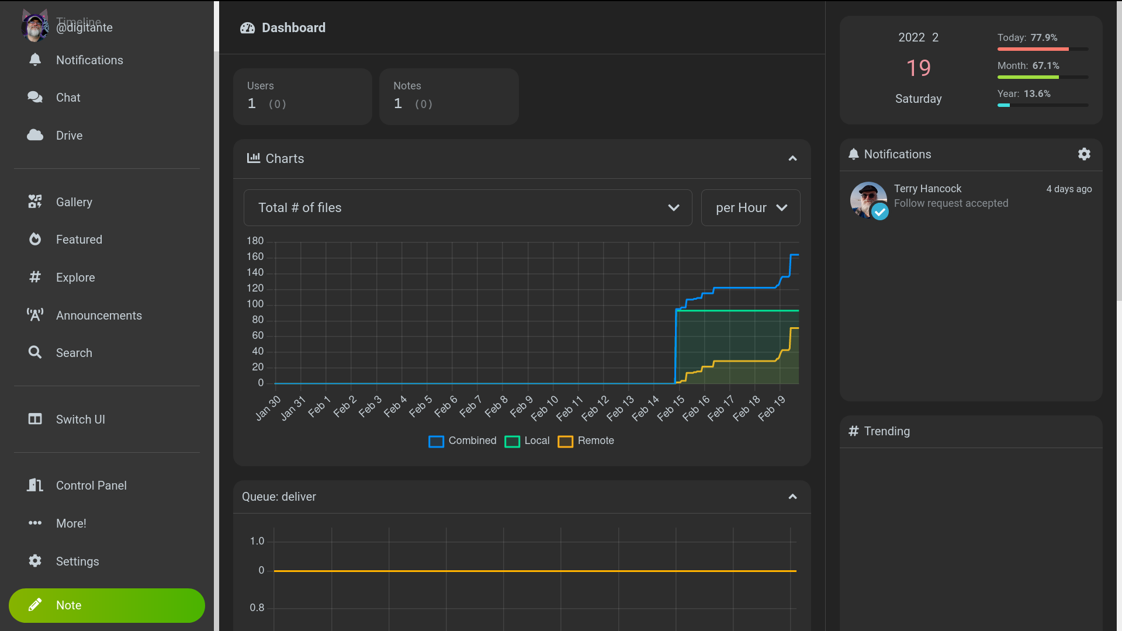The image size is (1122, 631).
Task: Toggle Remote dataset in chart legend
Action: pos(586,441)
